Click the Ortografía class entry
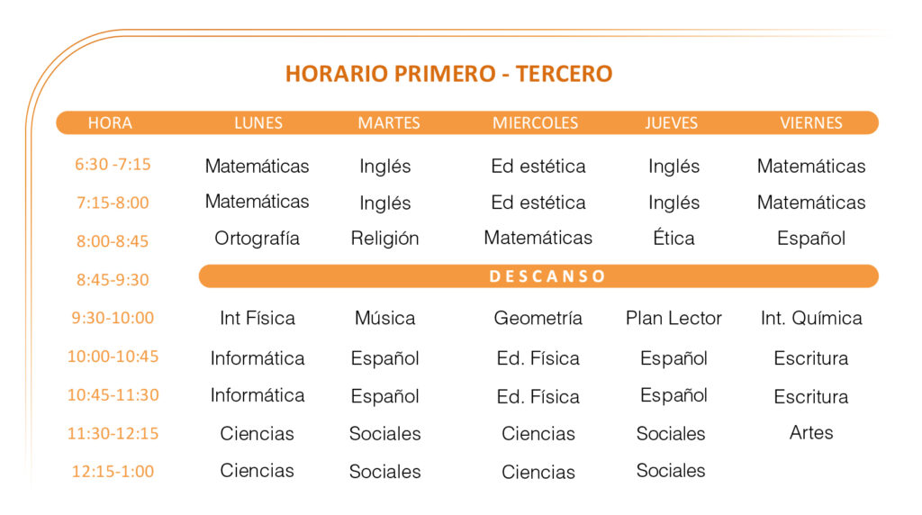The height and width of the screenshot is (515, 922). click(x=257, y=239)
